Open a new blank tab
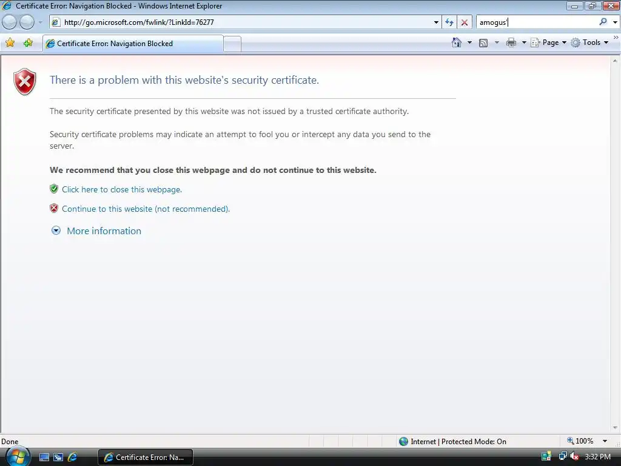This screenshot has width=621, height=466. [x=232, y=44]
